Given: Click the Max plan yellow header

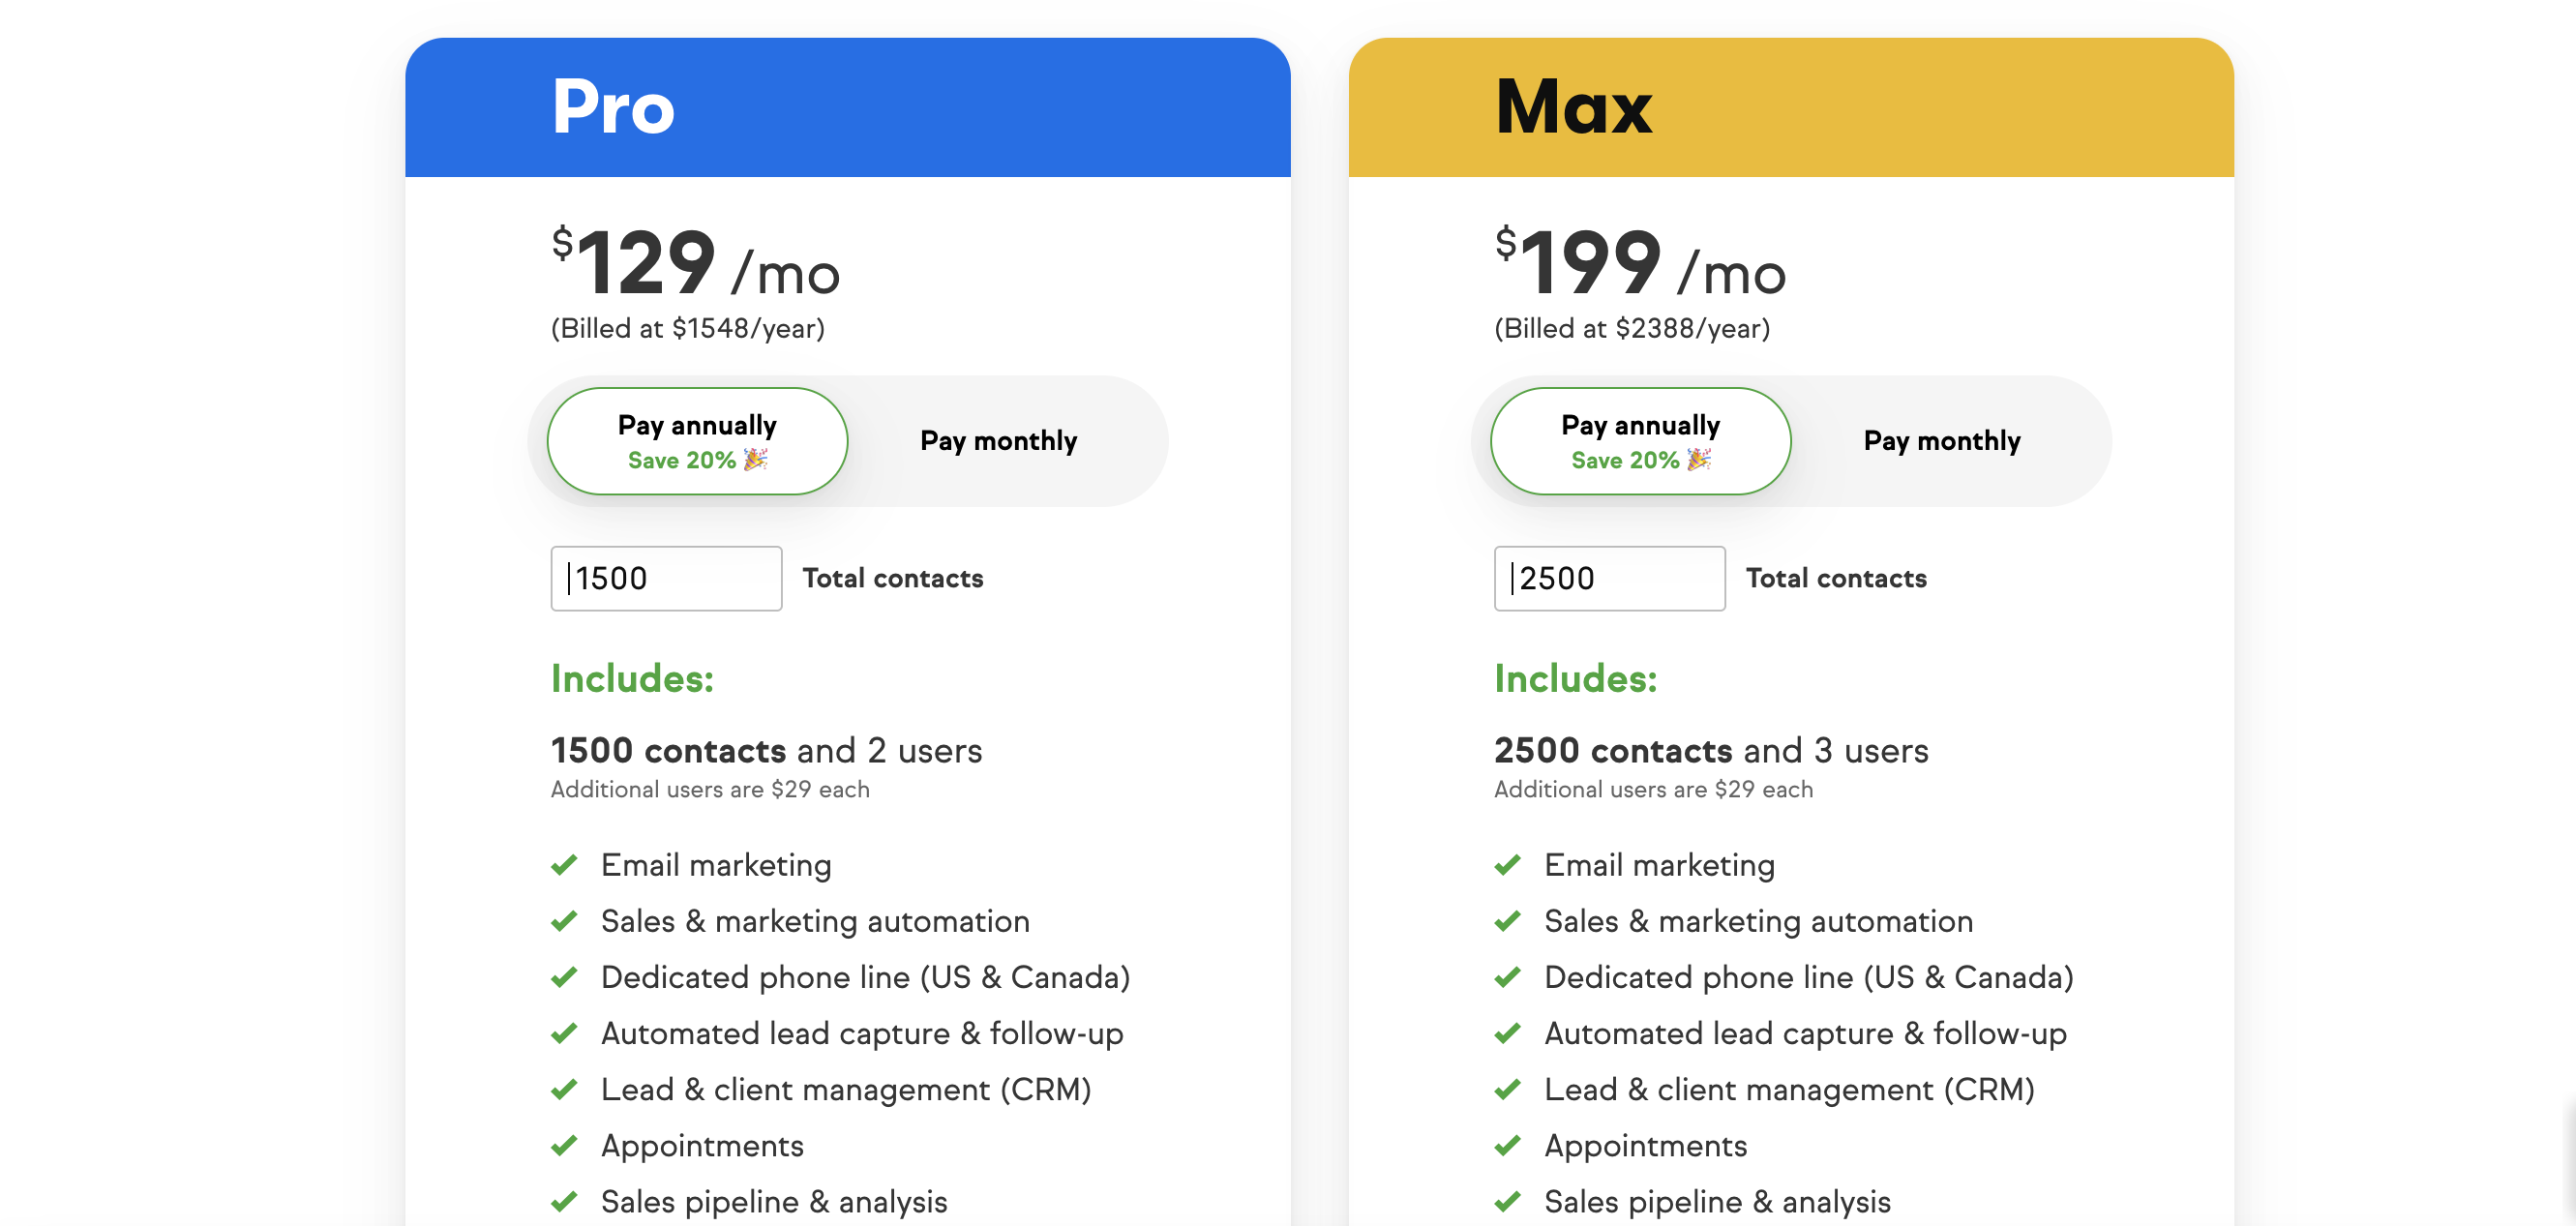Looking at the screenshot, I should (1790, 108).
